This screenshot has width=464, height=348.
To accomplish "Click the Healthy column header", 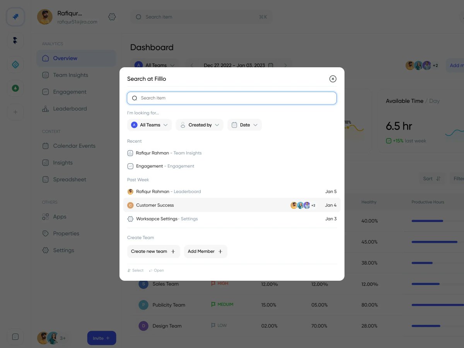I will click(x=369, y=202).
